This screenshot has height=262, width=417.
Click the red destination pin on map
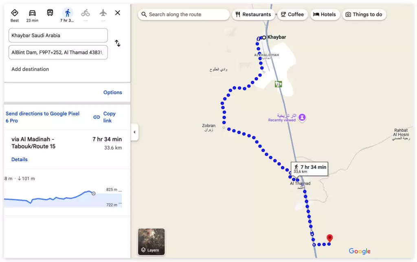pyautogui.click(x=329, y=238)
